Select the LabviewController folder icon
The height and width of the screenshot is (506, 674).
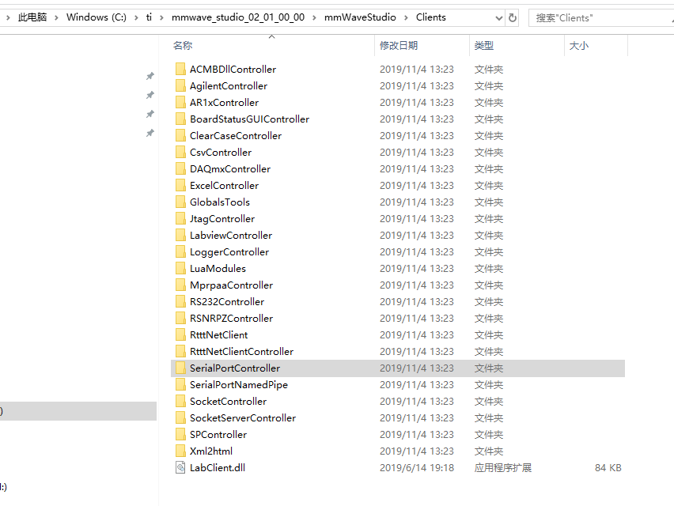(x=180, y=236)
